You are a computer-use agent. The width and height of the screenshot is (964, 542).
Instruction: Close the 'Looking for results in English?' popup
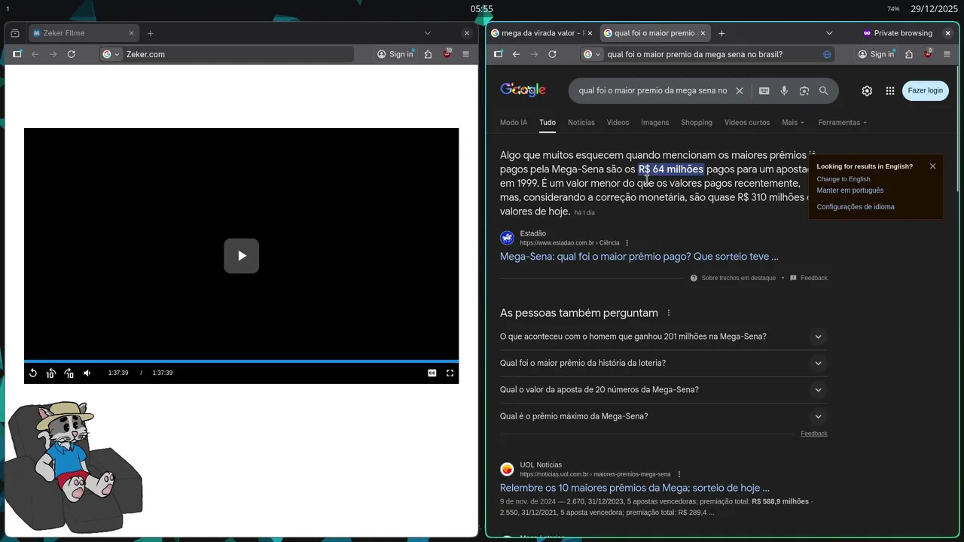(x=932, y=166)
